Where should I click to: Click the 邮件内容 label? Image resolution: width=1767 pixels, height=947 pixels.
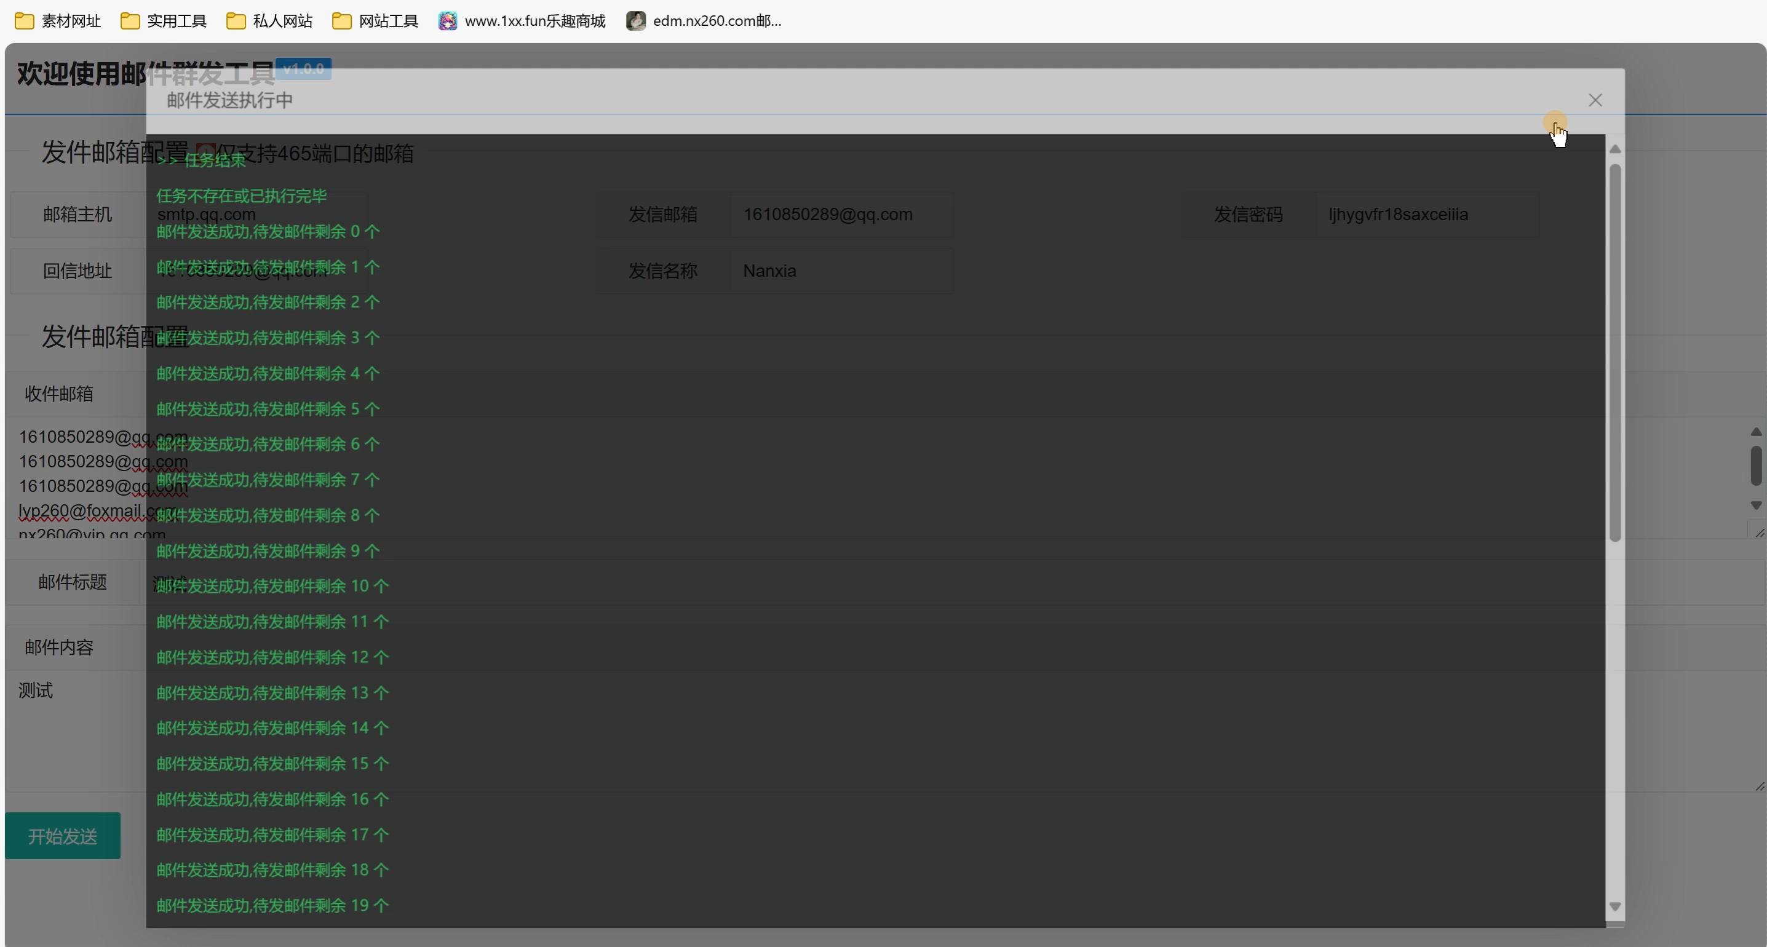pos(59,648)
